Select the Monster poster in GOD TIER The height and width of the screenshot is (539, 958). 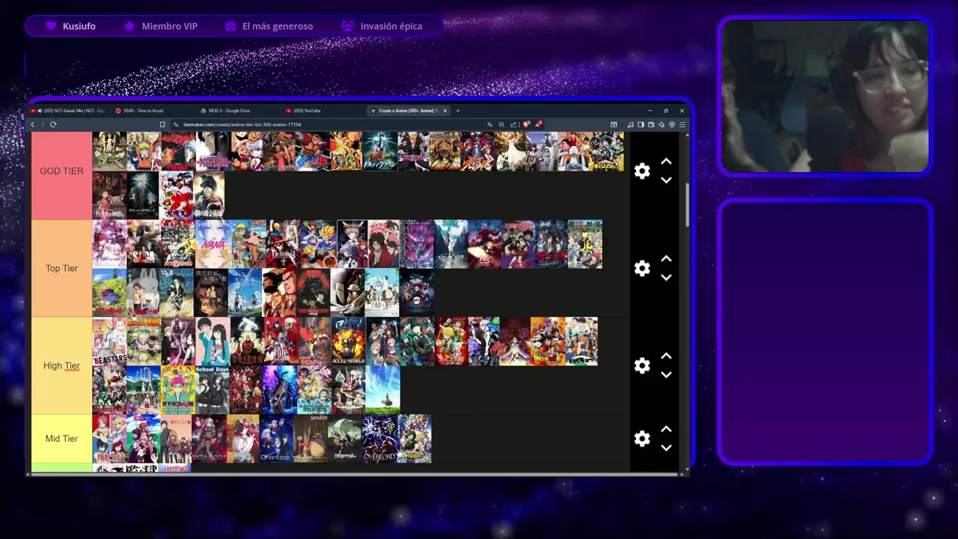[213, 151]
